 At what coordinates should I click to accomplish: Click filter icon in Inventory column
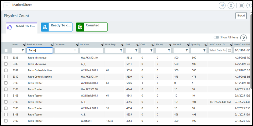pos(23,50)
